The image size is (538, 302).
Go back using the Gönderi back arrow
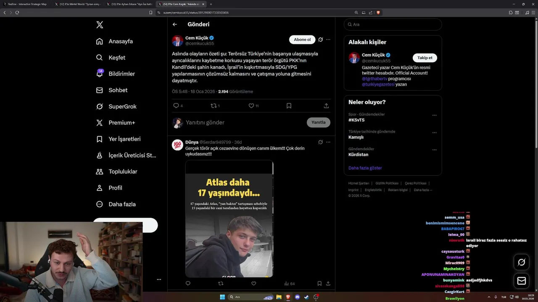[x=175, y=24]
